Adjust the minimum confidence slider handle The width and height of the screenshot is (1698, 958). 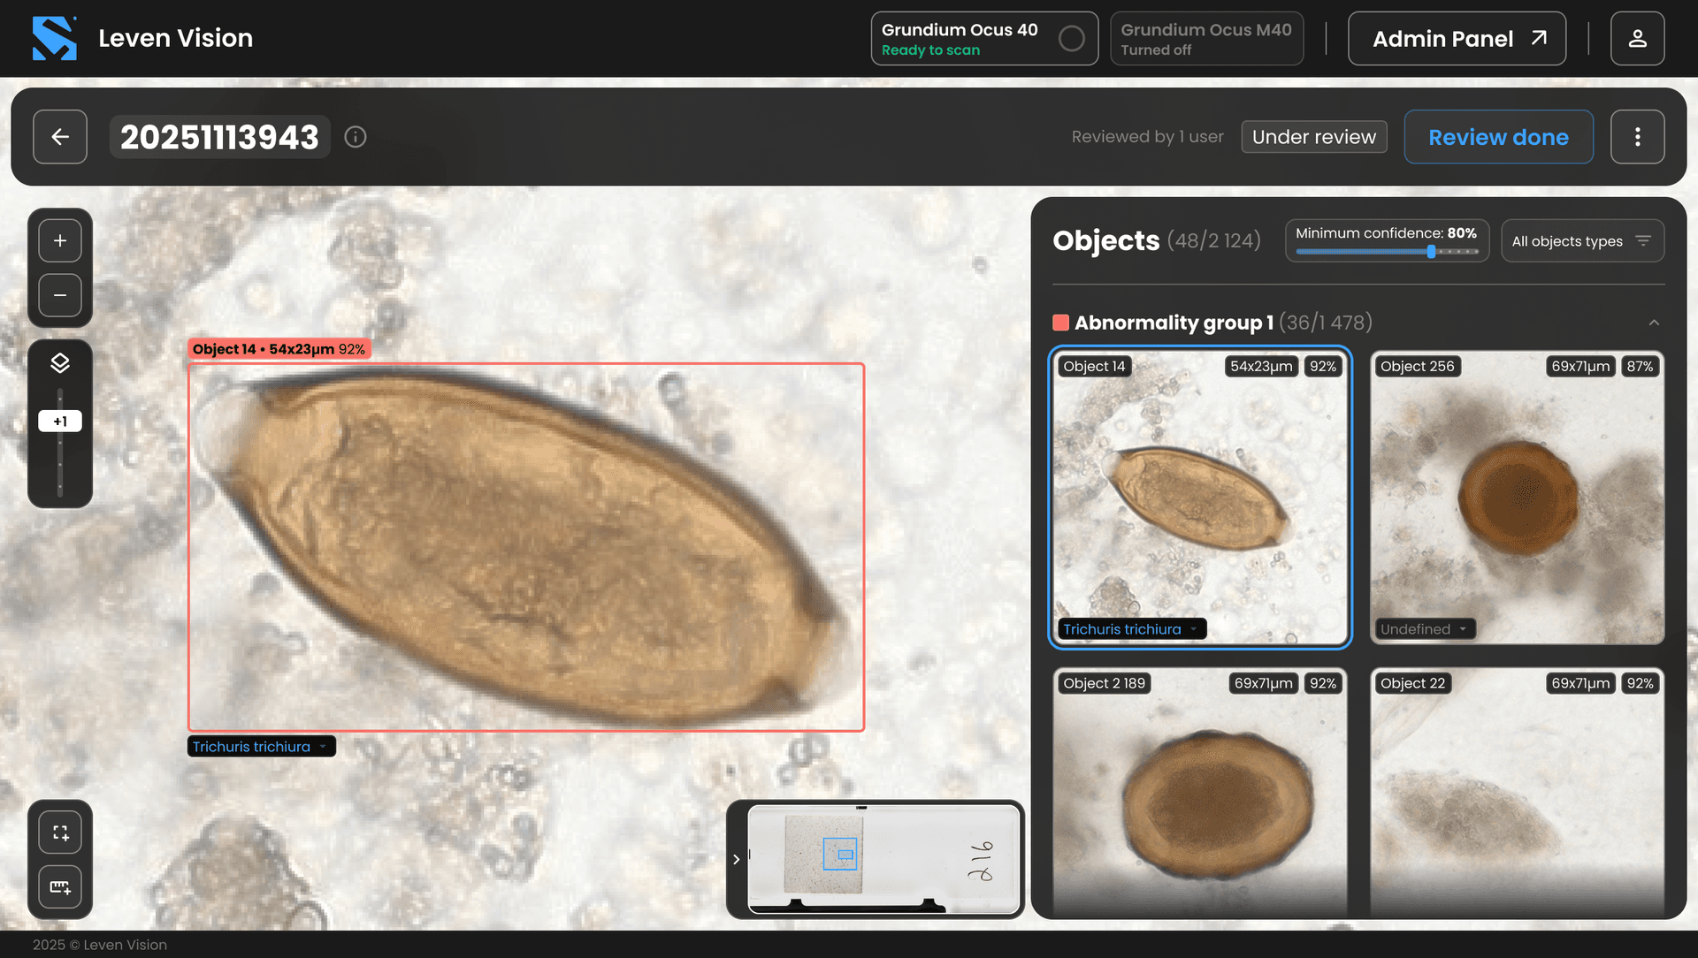click(1431, 252)
